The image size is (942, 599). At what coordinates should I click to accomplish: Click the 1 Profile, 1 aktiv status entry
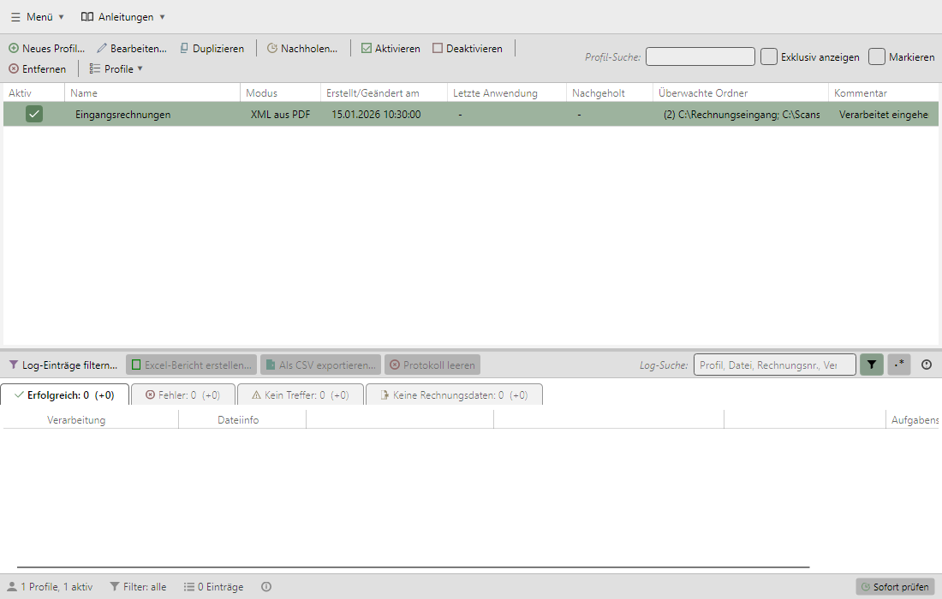pos(50,587)
